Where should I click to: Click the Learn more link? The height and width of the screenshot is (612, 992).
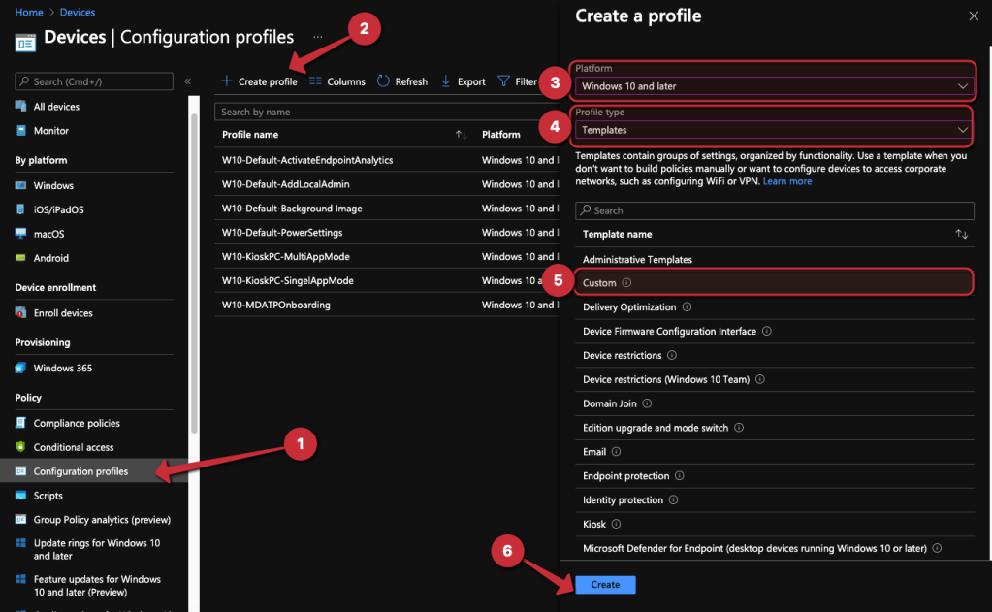[786, 181]
